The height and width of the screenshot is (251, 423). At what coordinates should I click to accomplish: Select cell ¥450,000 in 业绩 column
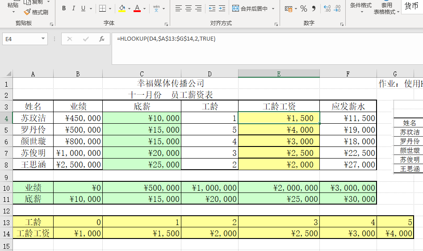point(78,118)
